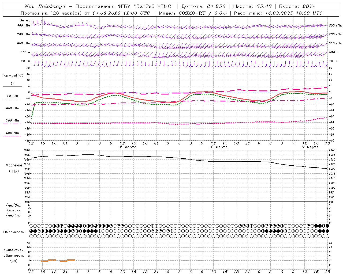343x274 pixels.
Task: Click the Рассчитано: 14.03.2025 16:39 UTC timestamp
Action: tap(278, 13)
